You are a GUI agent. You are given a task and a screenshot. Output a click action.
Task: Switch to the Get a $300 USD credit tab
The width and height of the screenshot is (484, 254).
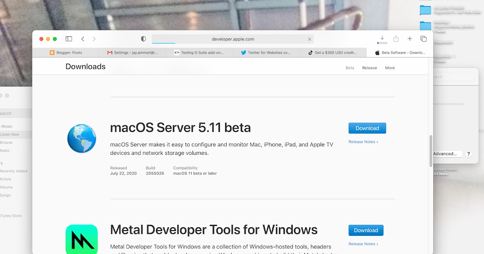tap(333, 52)
